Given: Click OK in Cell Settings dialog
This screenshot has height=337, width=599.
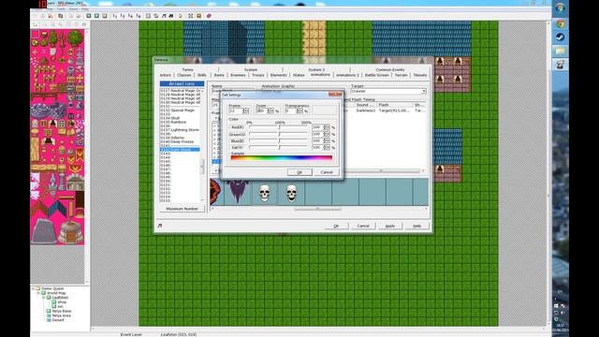Looking at the screenshot, I should click(x=299, y=172).
